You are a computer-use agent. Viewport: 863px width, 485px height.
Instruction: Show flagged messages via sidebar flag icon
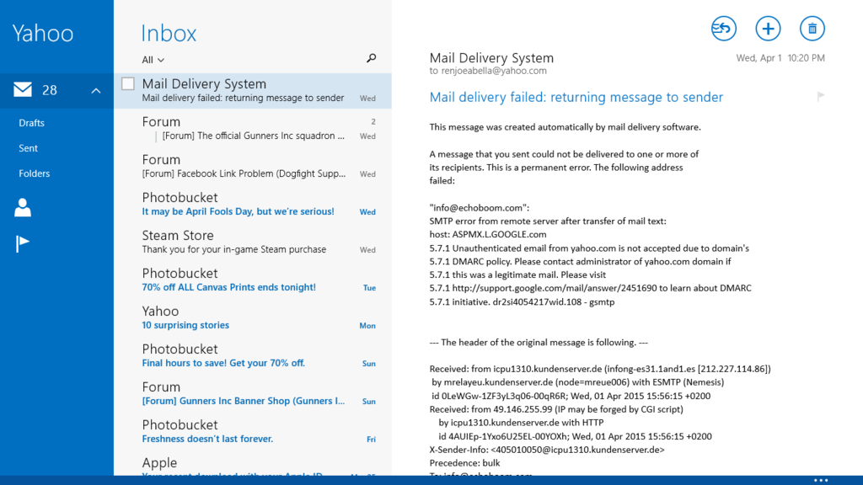[22, 243]
